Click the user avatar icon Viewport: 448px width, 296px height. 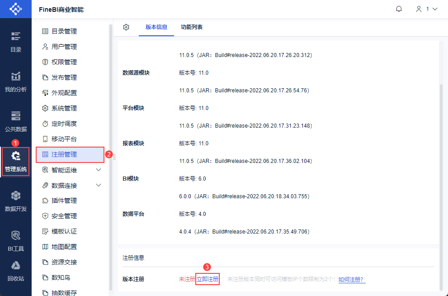point(419,9)
